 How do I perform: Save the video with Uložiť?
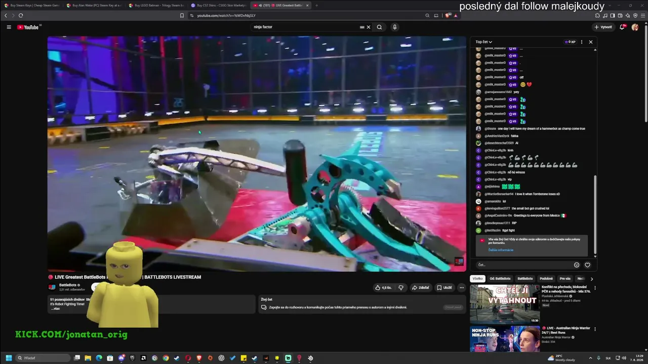(444, 288)
